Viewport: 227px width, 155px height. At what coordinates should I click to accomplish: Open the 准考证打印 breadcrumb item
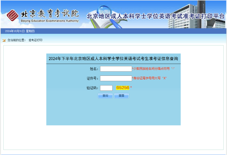click(35, 40)
